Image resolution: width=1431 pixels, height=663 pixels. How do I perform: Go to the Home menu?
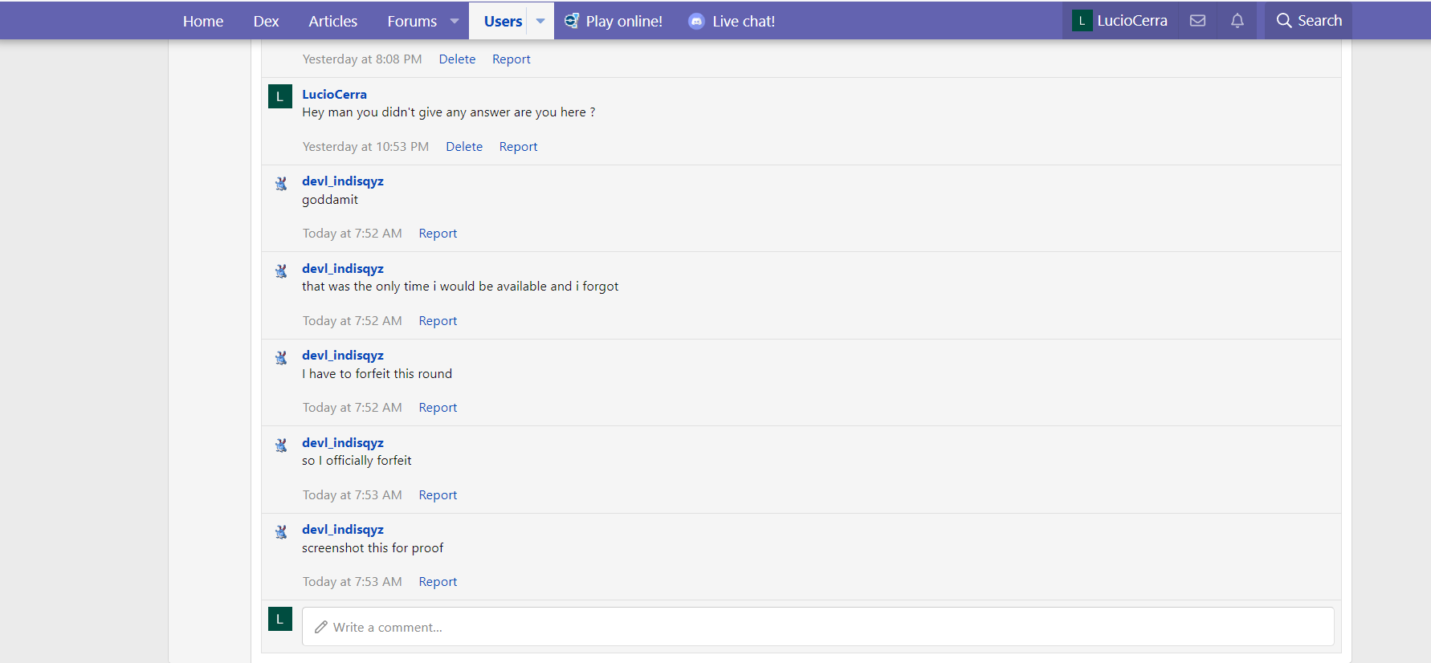coord(203,21)
